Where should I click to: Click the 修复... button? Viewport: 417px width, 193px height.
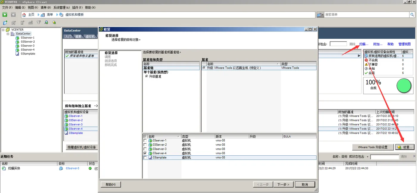404,147
